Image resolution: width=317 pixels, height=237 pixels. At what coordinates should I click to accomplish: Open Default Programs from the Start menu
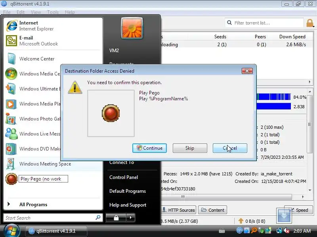[127, 191]
